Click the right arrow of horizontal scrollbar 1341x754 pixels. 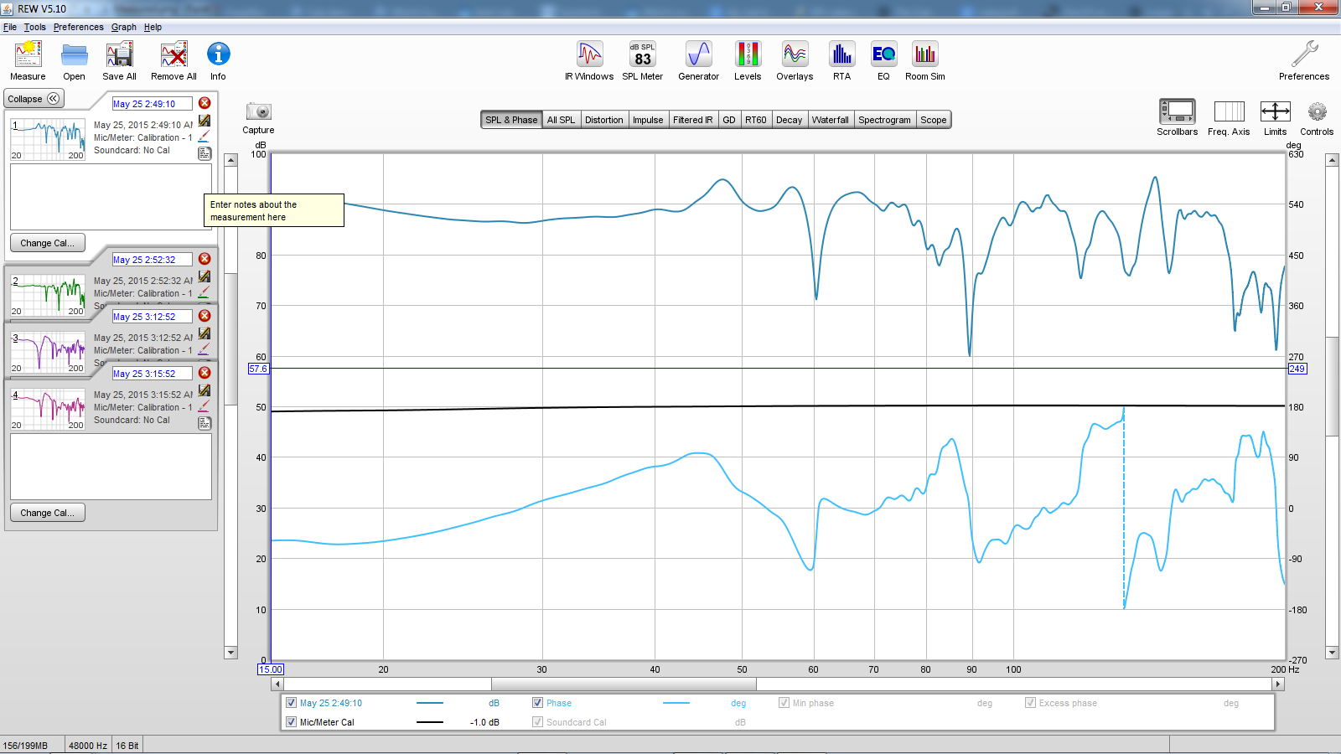(x=1278, y=684)
